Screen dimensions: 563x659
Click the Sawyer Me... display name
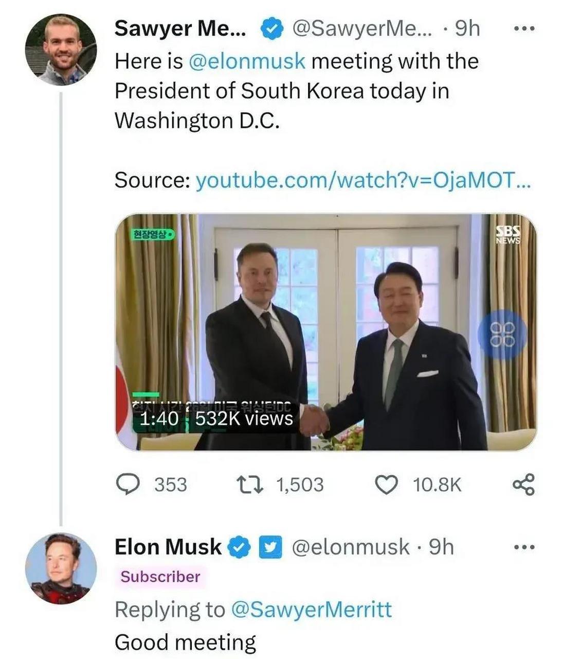point(180,29)
